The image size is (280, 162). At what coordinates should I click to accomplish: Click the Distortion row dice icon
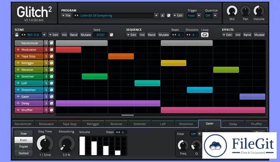point(52,90)
